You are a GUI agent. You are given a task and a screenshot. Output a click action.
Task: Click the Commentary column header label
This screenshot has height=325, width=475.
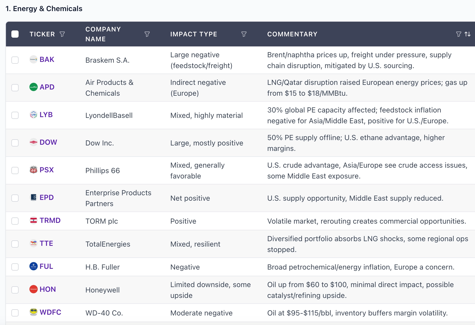click(x=292, y=34)
